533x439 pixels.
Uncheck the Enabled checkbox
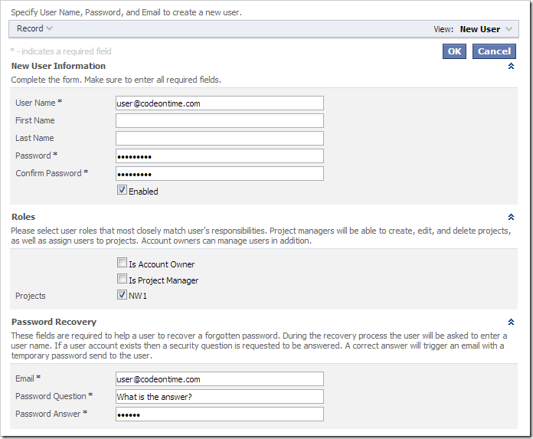pos(122,190)
